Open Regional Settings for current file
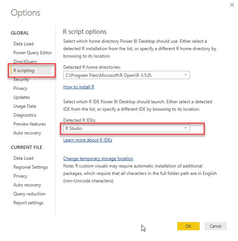This screenshot has height=241, width=238. point(31,167)
